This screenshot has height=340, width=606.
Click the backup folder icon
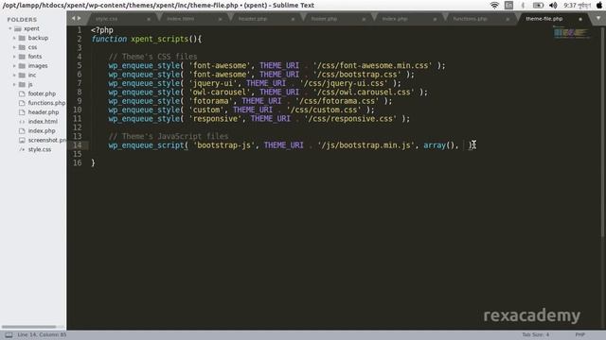click(x=22, y=38)
